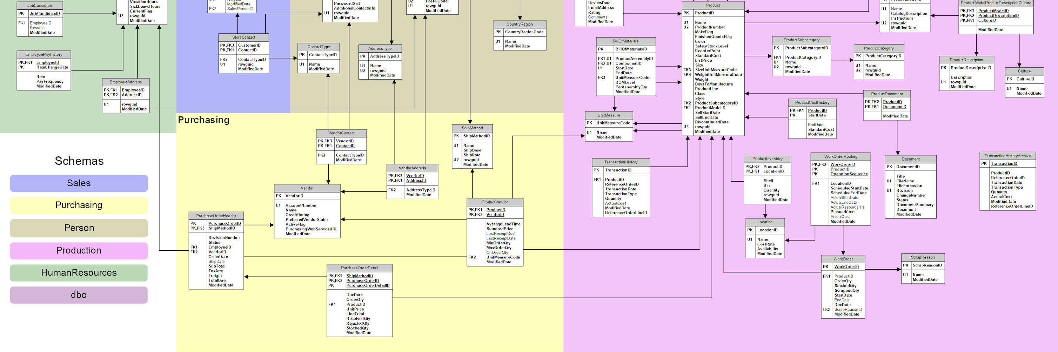Select the ShipMethod table header
1058x352 pixels.
(473, 128)
